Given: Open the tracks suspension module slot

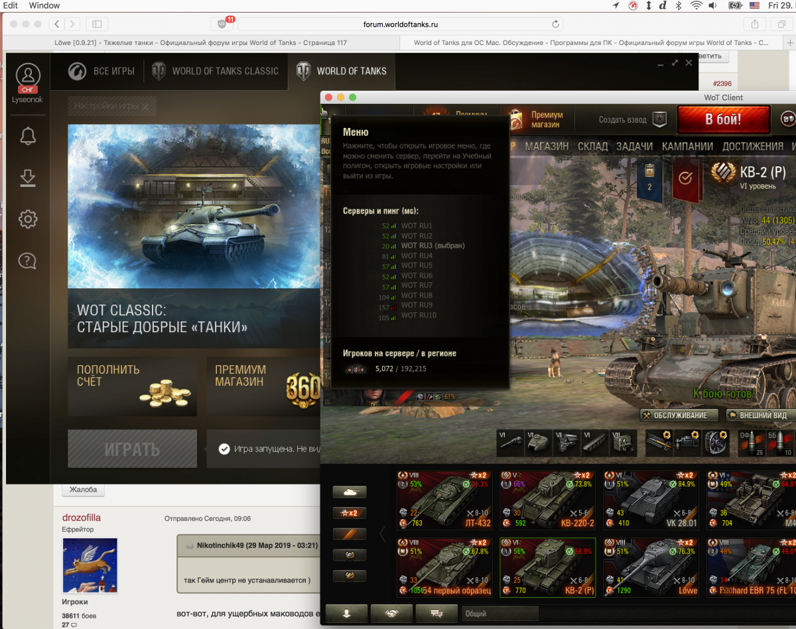Looking at the screenshot, I should click(595, 443).
